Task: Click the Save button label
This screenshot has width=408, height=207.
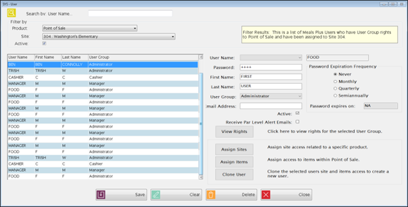Action: tap(140, 195)
